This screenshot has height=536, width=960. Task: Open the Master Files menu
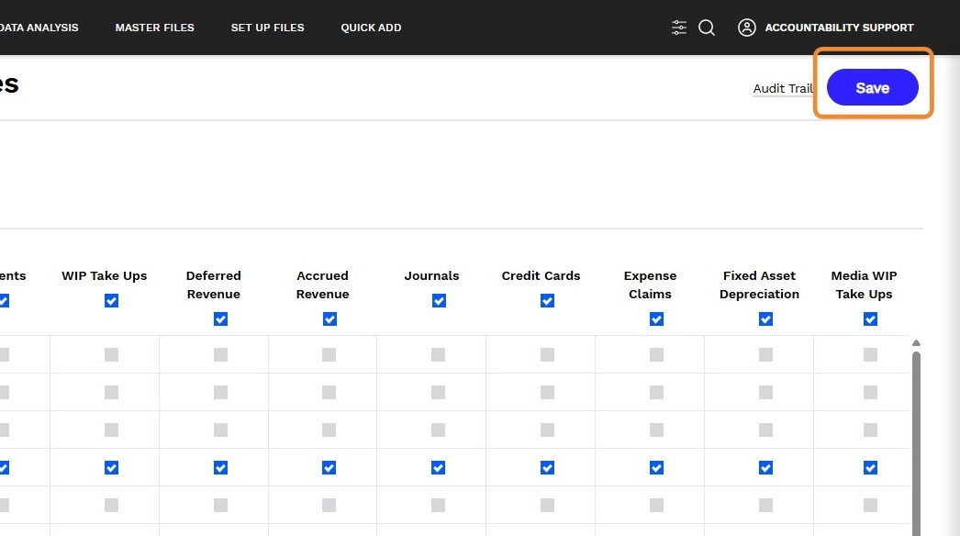(x=155, y=28)
